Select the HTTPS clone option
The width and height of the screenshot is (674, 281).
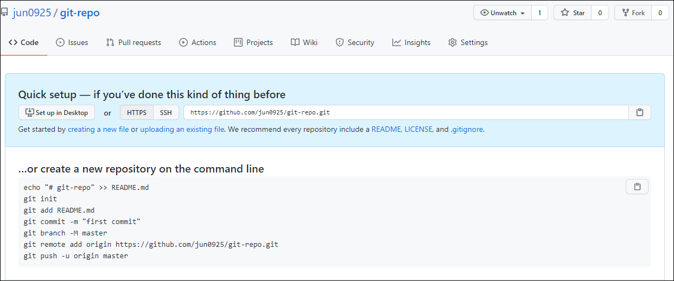(x=137, y=113)
